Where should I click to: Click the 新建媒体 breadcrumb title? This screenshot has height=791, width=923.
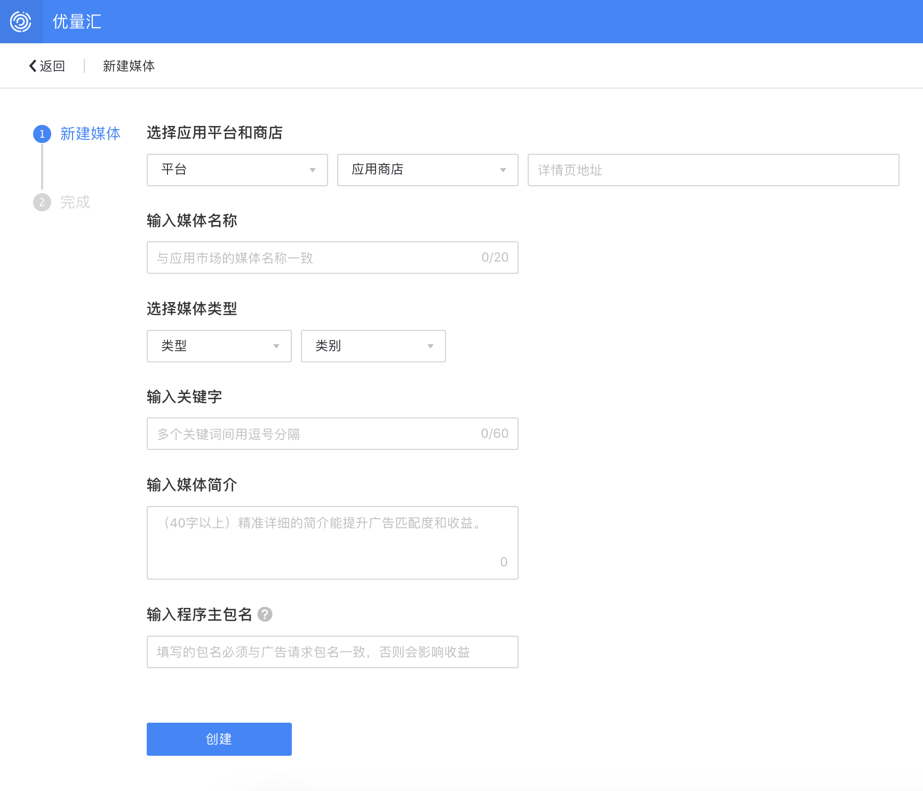[129, 66]
